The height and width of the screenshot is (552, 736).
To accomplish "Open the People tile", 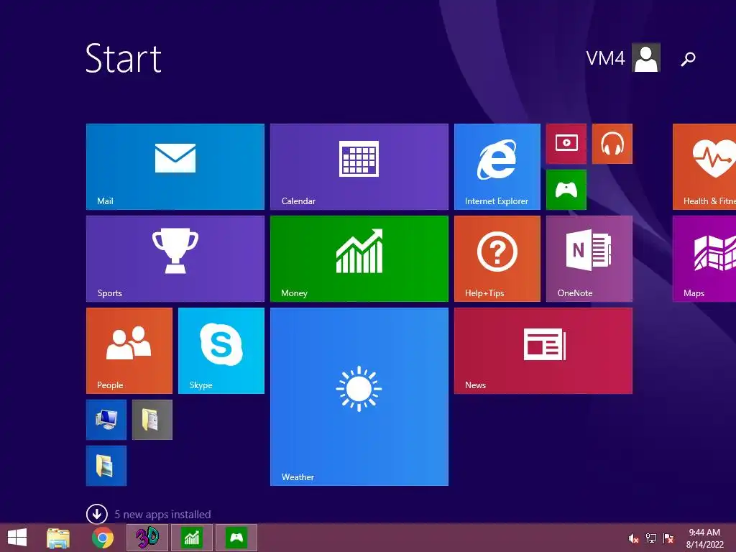I will click(129, 351).
